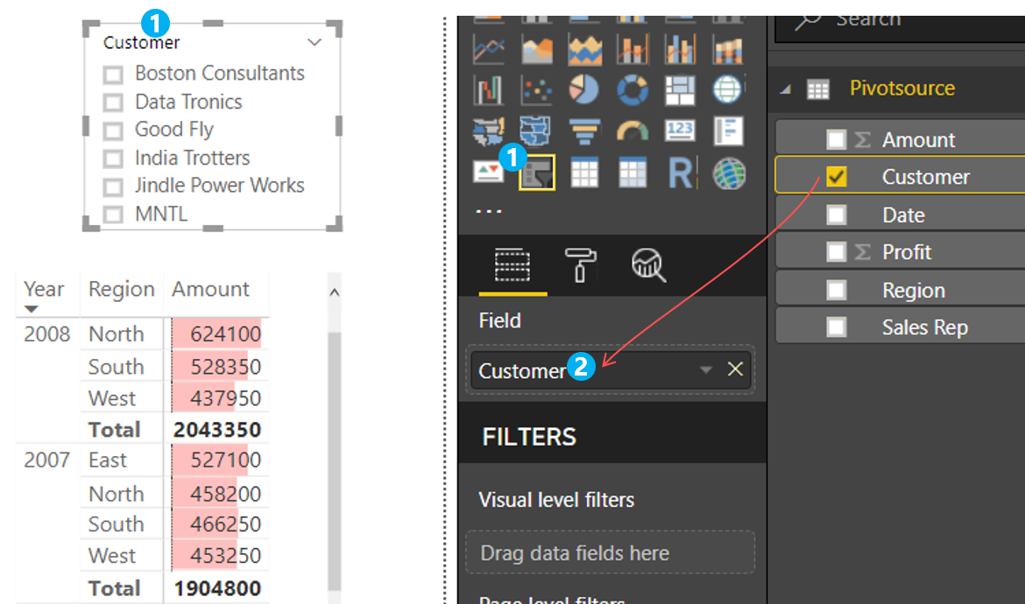Remove Customer from the Field well
The height and width of the screenshot is (604, 1025).
pyautogui.click(x=735, y=369)
